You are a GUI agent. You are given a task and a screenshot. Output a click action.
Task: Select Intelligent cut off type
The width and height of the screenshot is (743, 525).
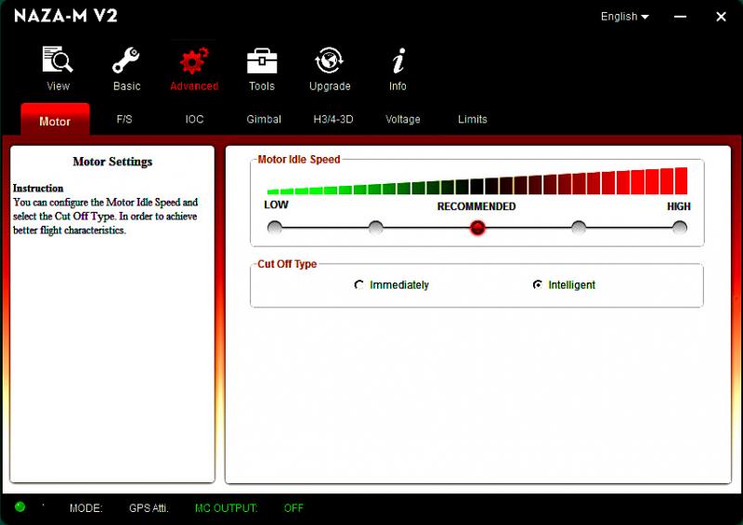tap(538, 285)
